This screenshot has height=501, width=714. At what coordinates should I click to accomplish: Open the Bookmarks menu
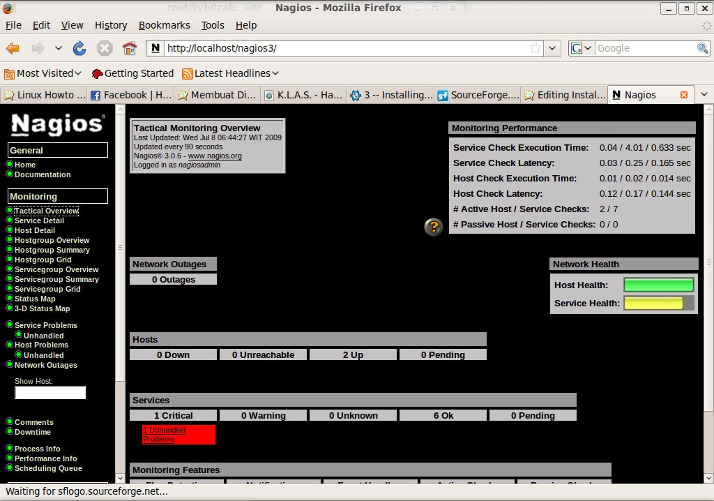164,25
